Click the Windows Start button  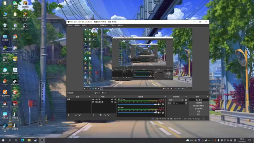pos(3,140)
